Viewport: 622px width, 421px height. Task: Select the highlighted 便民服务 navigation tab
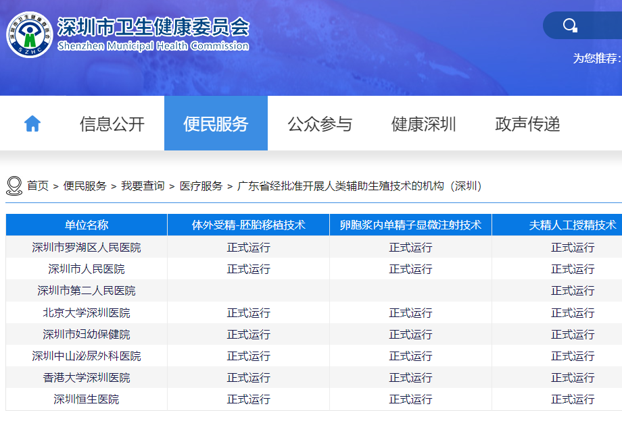(216, 123)
